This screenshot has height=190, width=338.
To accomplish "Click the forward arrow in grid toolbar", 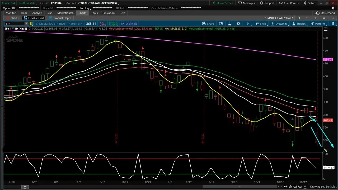I will [x=316, y=18].
